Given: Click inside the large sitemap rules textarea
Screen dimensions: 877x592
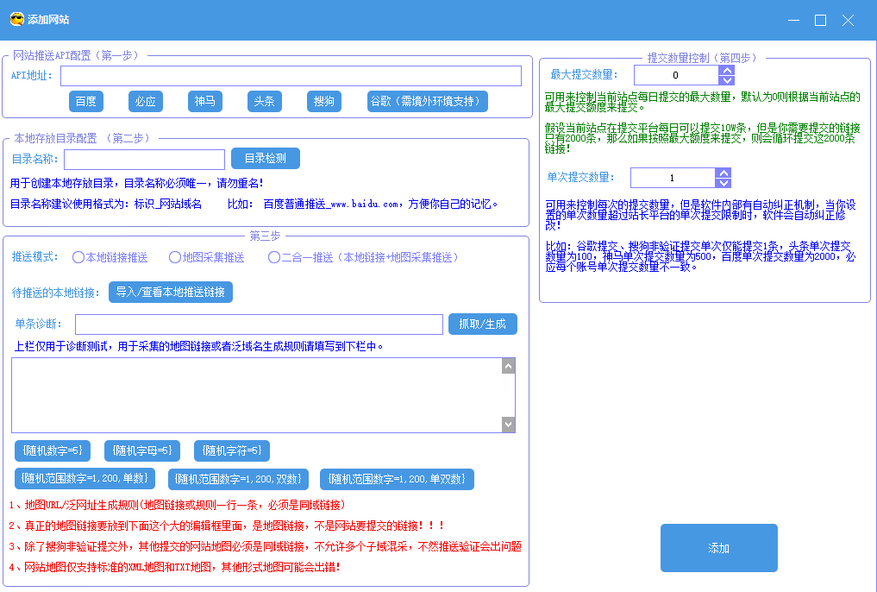Looking at the screenshot, I should tap(256, 395).
